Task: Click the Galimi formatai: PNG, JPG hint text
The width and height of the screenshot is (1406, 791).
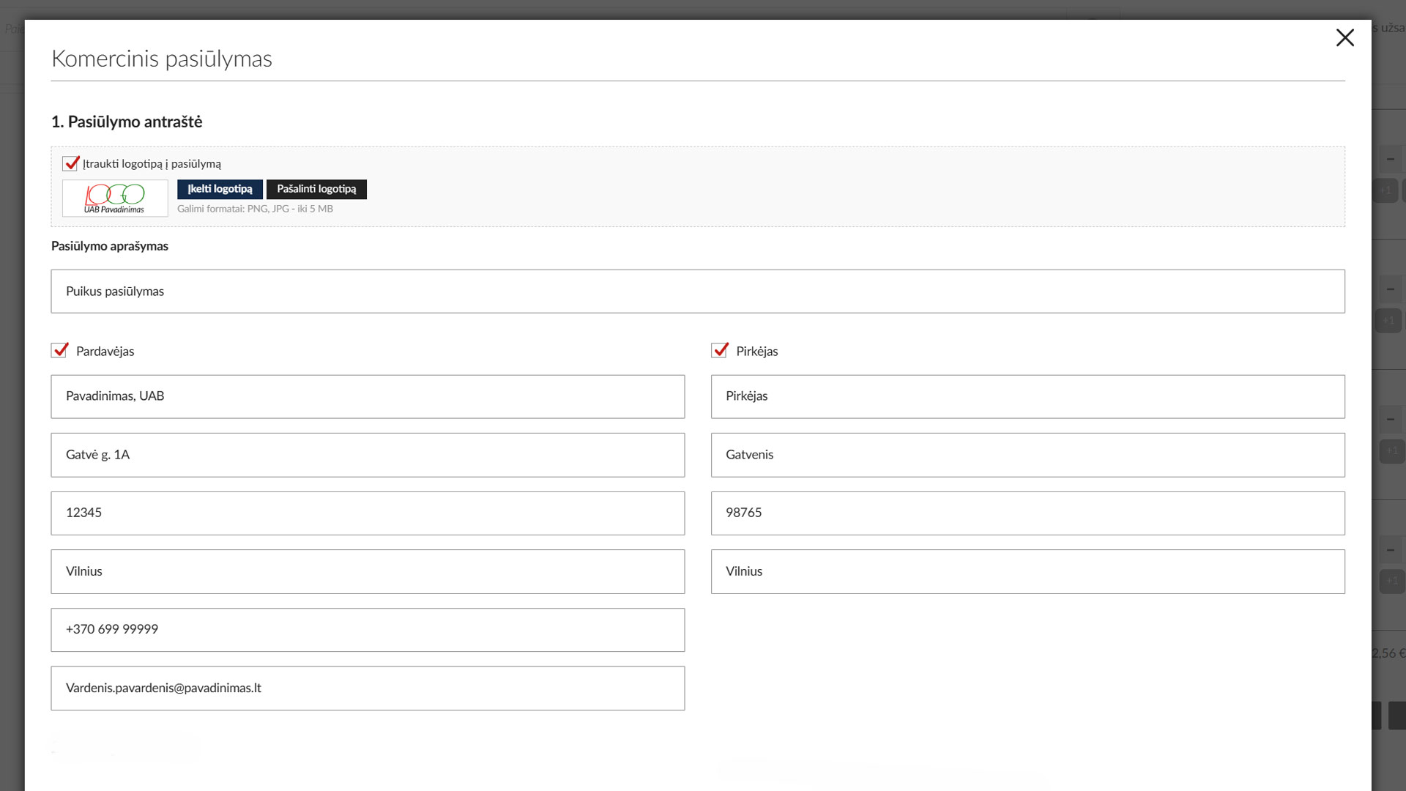Action: [x=255, y=209]
